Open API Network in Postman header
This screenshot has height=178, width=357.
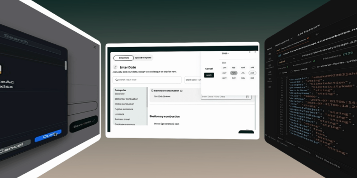(x=308, y=31)
